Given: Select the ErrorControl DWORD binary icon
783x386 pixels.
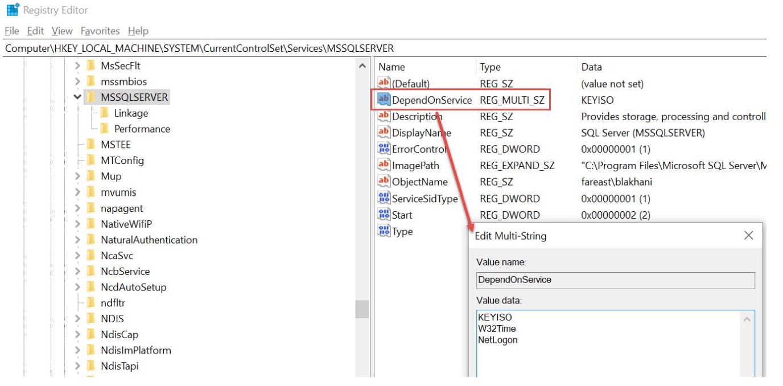Looking at the screenshot, I should click(x=384, y=149).
